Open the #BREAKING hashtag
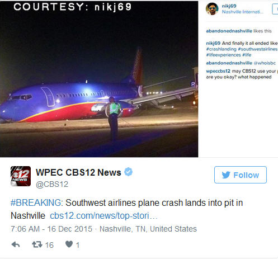278x259 pixels. click(36, 203)
